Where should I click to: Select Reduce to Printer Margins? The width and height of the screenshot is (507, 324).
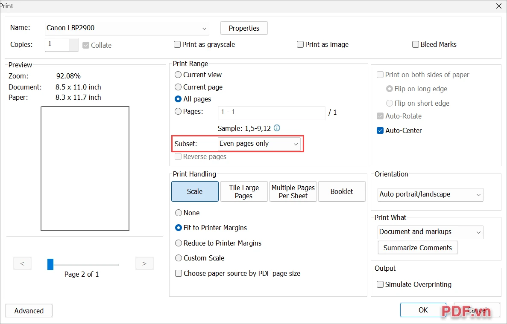point(178,243)
